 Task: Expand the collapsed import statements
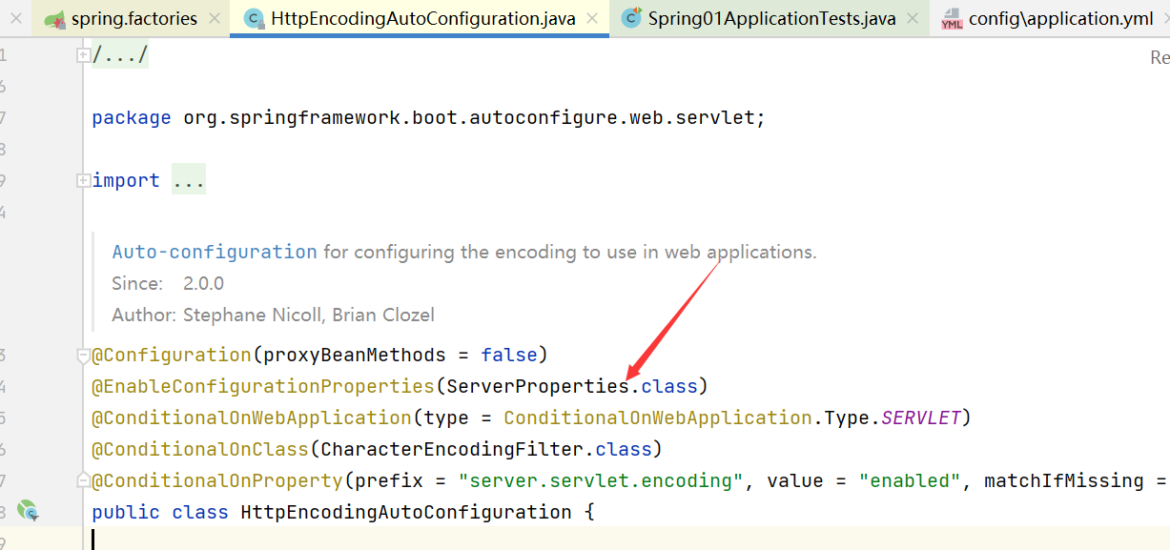[83, 180]
